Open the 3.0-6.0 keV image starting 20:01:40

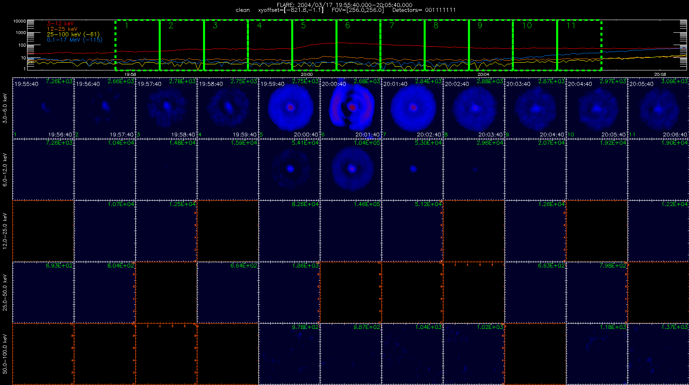coord(412,108)
